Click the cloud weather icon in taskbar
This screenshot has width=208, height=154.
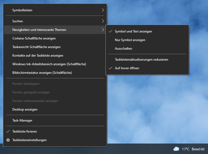[x=176, y=149]
